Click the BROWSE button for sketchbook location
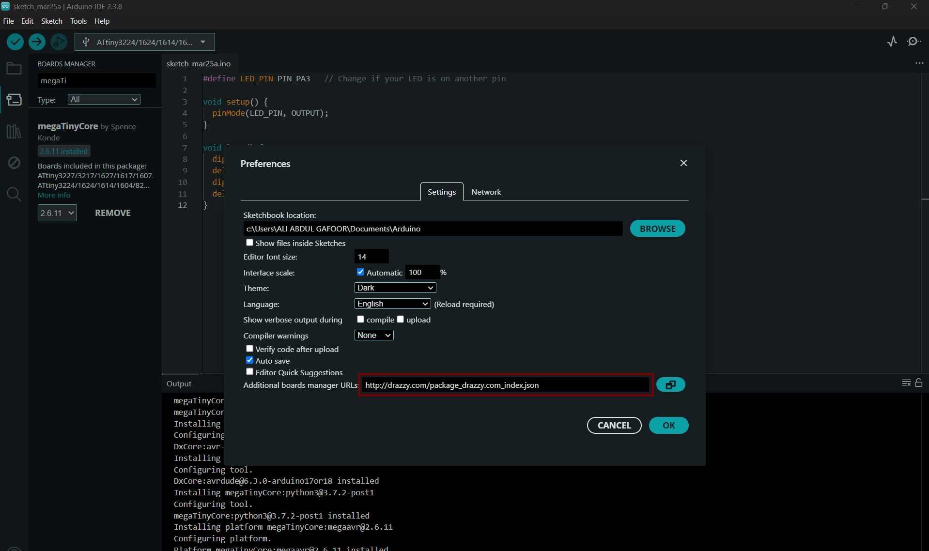The height and width of the screenshot is (551, 929). (657, 229)
